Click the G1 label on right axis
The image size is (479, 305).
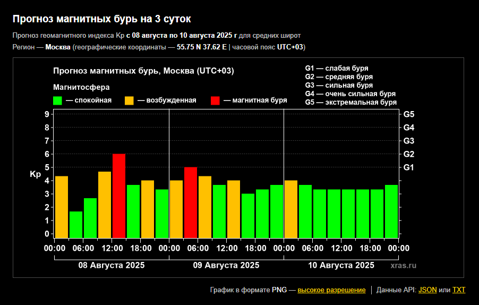pos(409,167)
